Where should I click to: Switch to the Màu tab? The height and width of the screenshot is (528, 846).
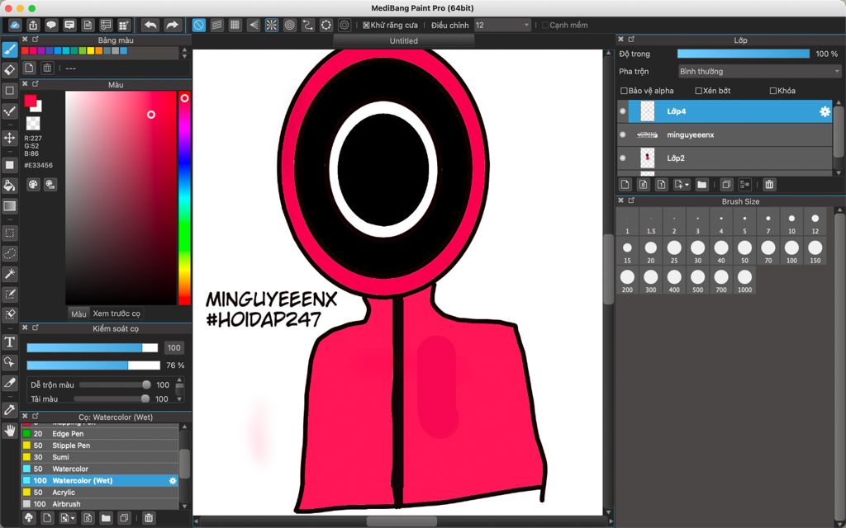pos(78,313)
